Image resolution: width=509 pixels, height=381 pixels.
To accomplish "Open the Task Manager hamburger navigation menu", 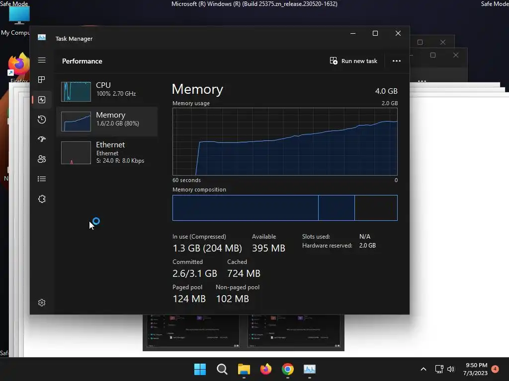I will (x=42, y=60).
